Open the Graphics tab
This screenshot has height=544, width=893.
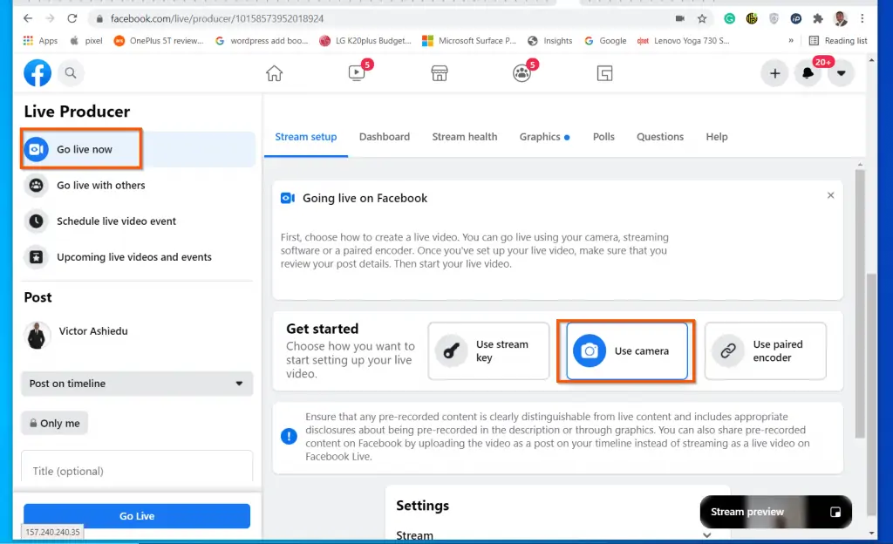click(x=544, y=137)
